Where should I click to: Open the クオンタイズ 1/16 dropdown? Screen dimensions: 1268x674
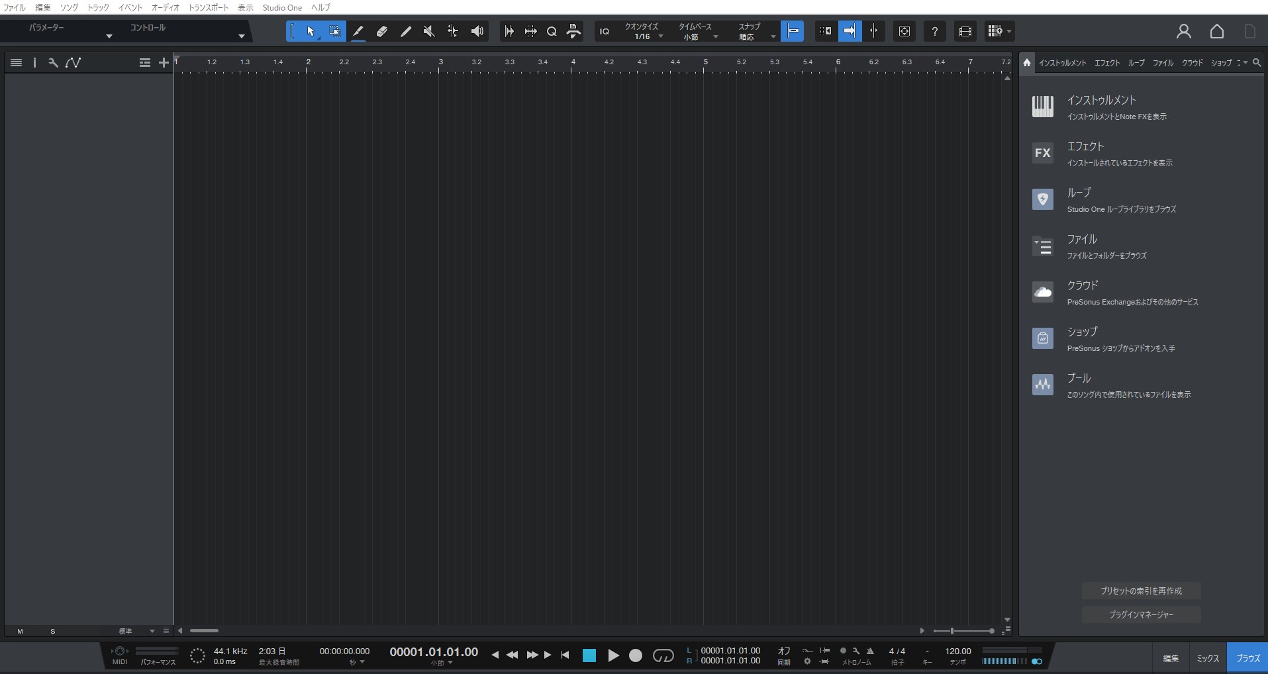point(643,32)
